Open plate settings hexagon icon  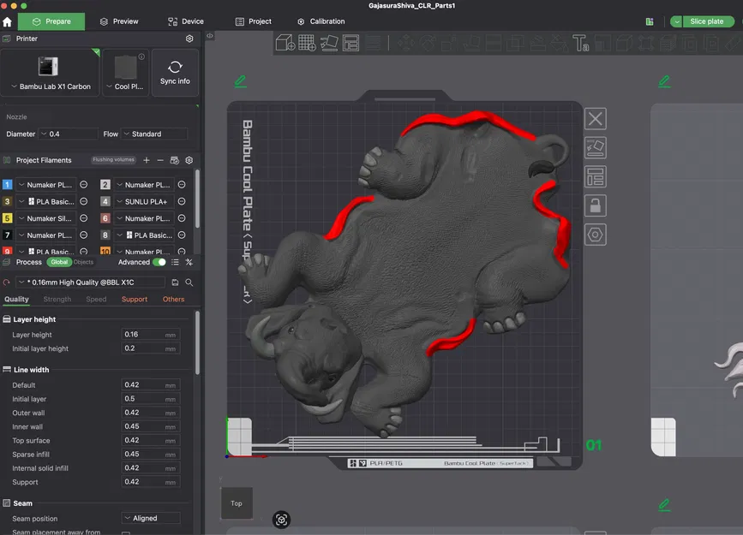596,234
